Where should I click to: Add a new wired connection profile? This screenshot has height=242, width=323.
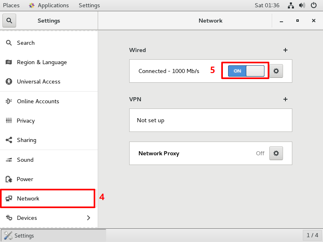click(x=285, y=50)
